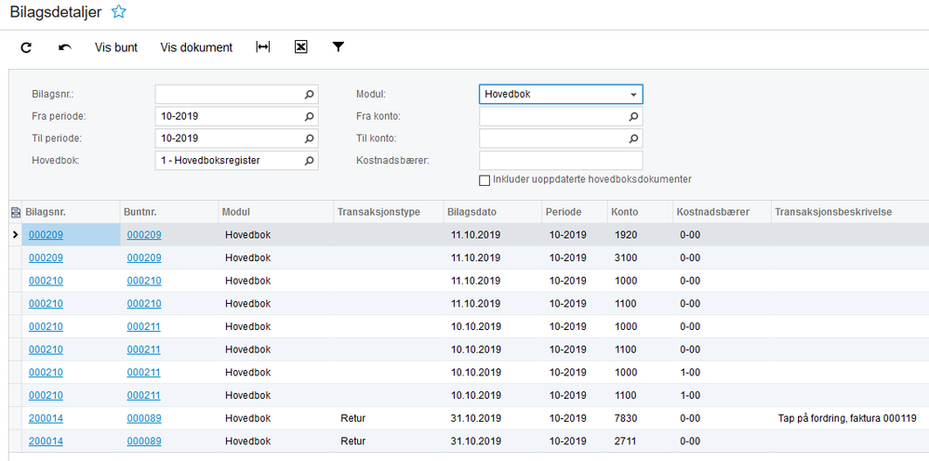Viewport: 929px width, 461px height.
Task: Click the row selector arrow of first row
Action: (x=16, y=235)
